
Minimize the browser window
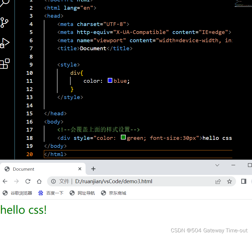point(233,165)
